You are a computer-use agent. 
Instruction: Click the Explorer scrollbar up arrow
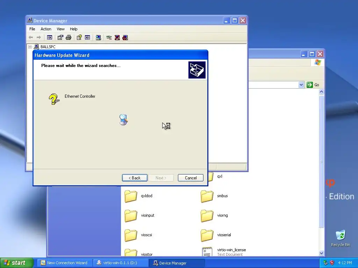click(x=322, y=92)
